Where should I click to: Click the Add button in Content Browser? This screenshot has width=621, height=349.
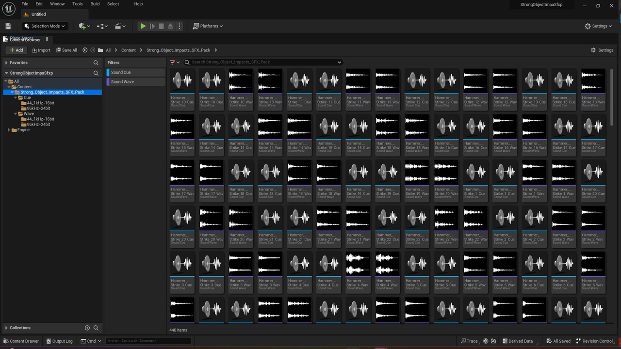tap(16, 50)
